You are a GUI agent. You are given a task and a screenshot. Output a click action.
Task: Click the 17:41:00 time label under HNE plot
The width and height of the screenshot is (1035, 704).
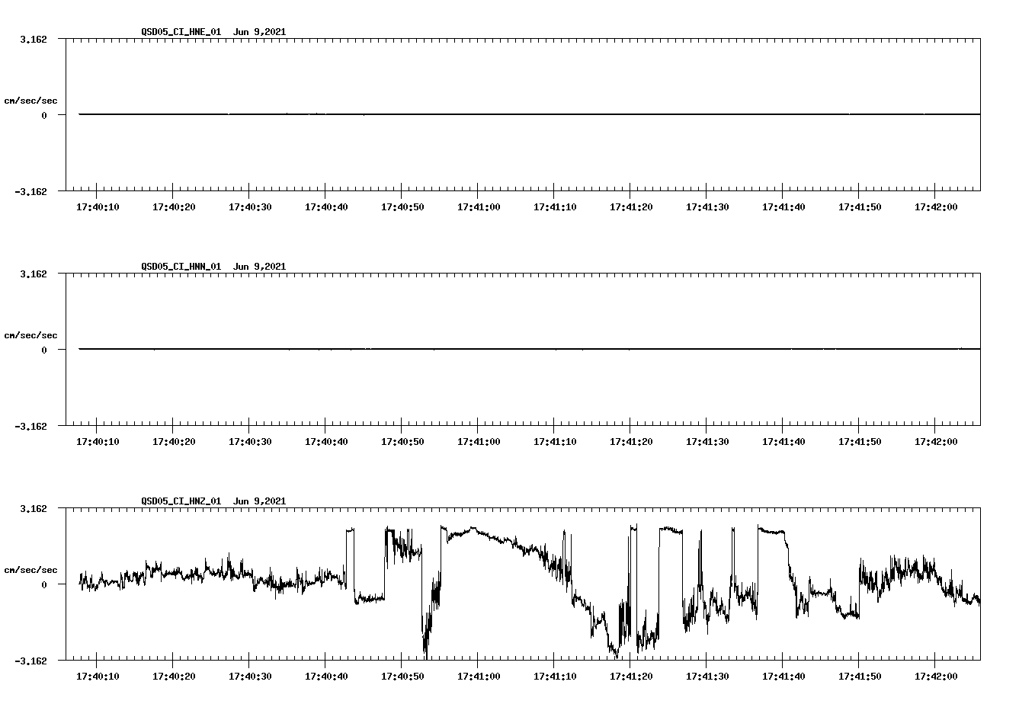tap(479, 207)
